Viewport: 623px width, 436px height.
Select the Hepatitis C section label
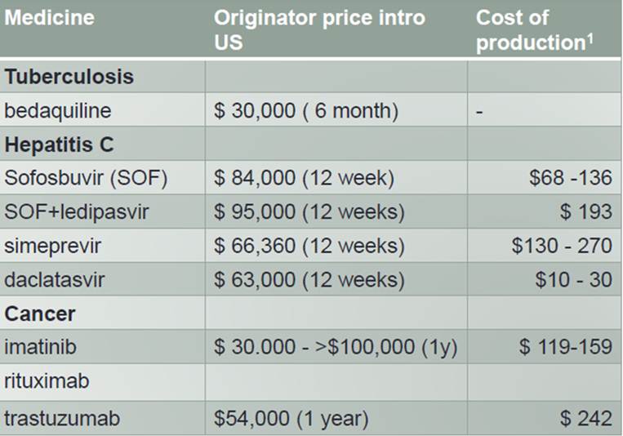60,145
